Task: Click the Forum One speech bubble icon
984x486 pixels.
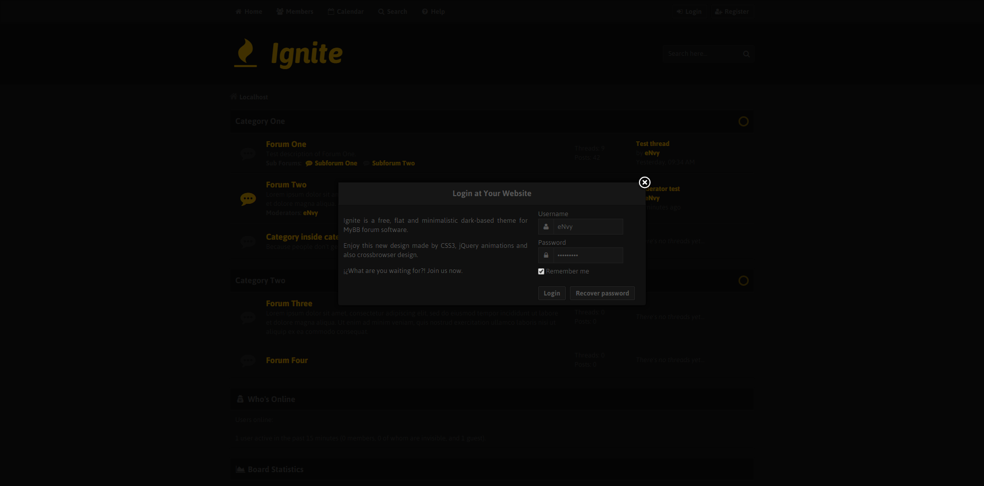Action: [x=248, y=154]
